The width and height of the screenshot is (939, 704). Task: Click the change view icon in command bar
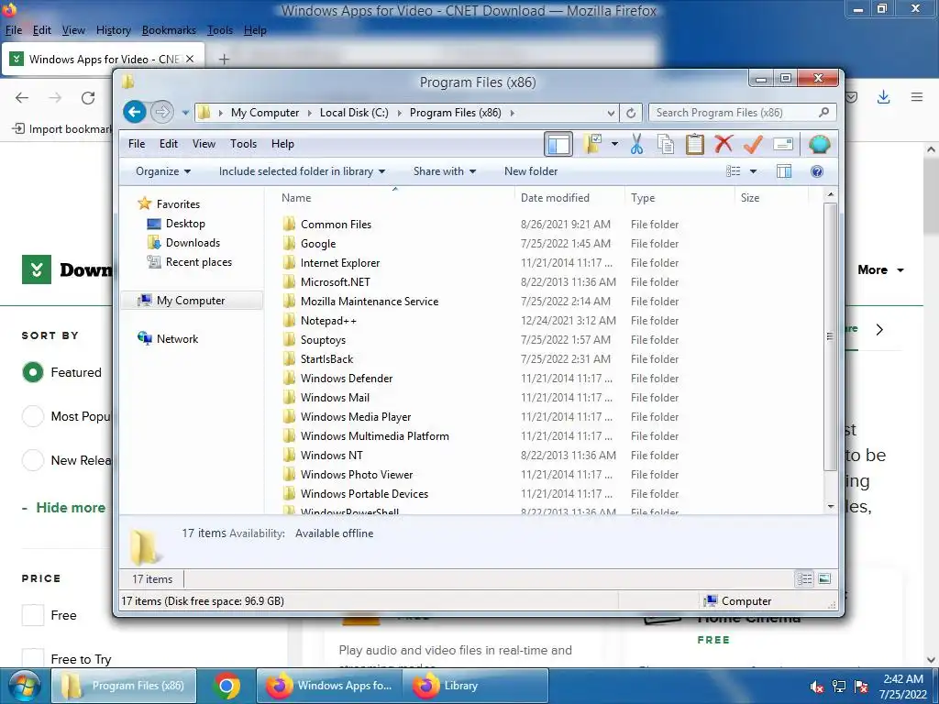click(734, 171)
